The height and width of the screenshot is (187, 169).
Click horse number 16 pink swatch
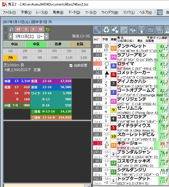click(113, 57)
